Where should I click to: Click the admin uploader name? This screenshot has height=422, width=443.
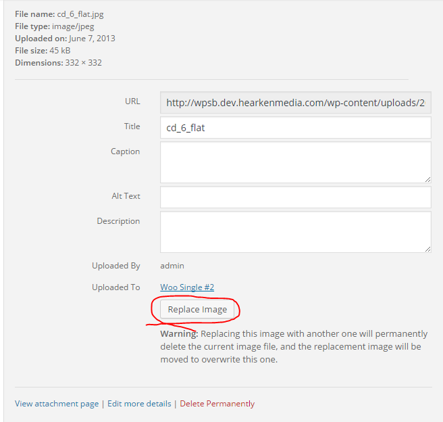172,266
